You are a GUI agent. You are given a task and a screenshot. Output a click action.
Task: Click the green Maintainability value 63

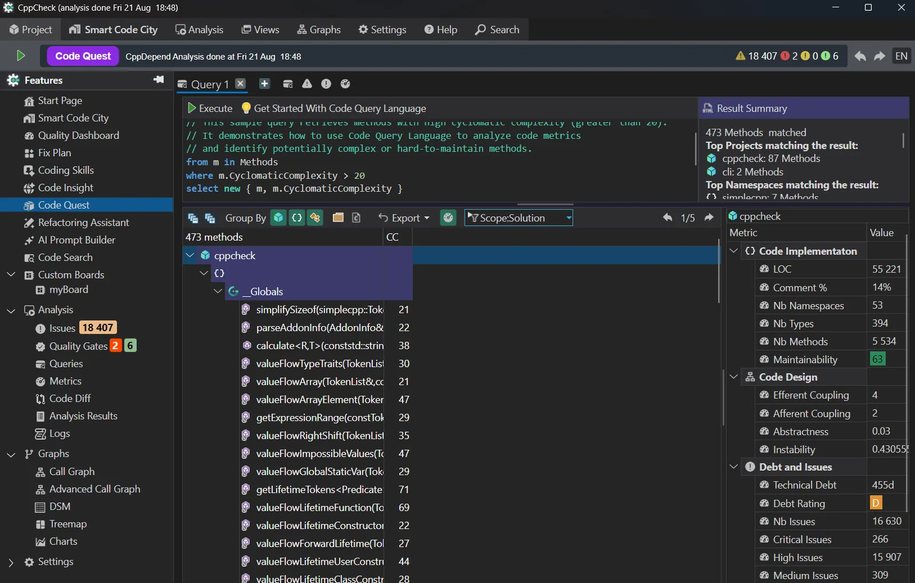click(877, 359)
